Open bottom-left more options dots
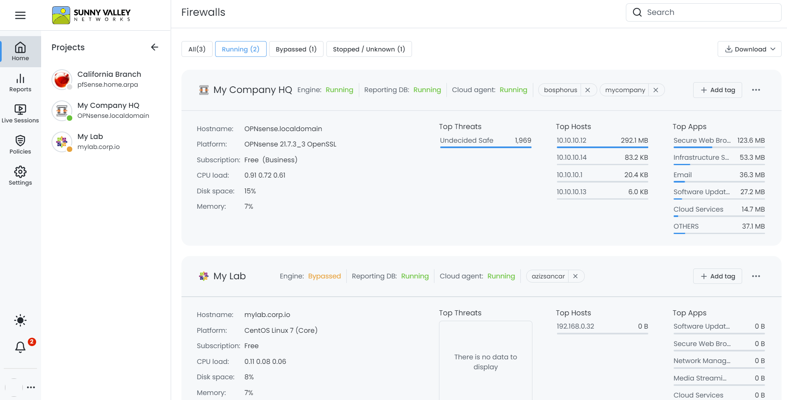Screen dimensions: 787x400 pos(31,387)
